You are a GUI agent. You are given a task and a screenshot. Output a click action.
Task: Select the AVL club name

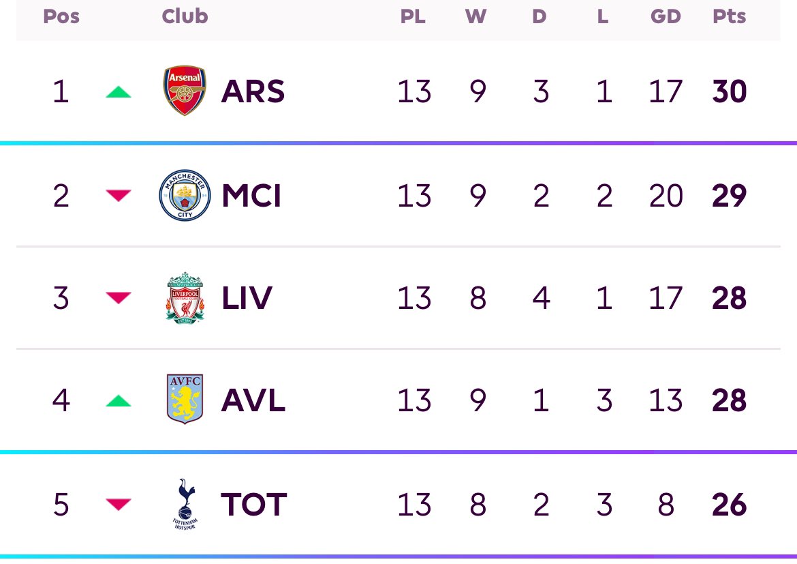coord(253,400)
